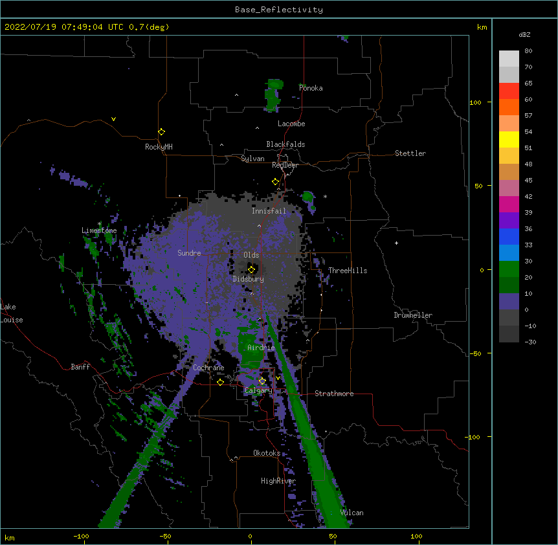Viewport: 558px width, 545px height.
Task: Click the km unit label at bottom left
Action: 10,538
